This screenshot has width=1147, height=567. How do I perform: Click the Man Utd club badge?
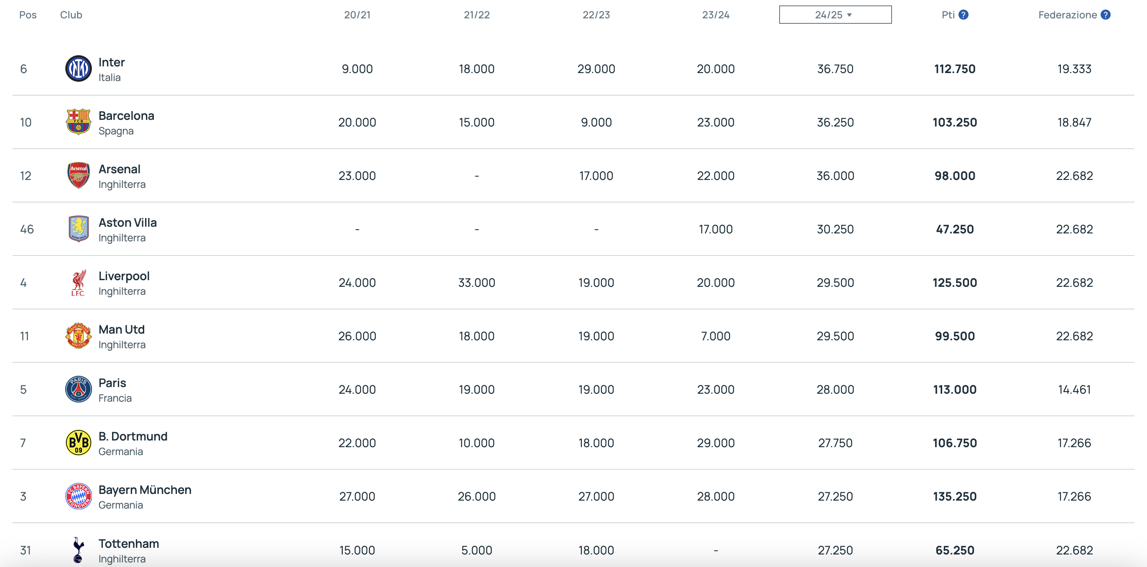tap(78, 336)
